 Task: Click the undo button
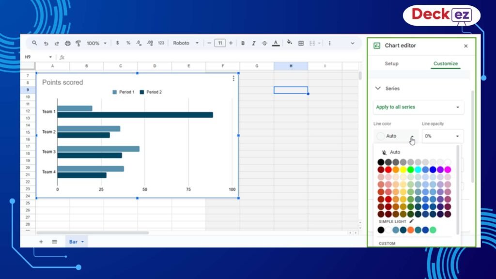46,43
